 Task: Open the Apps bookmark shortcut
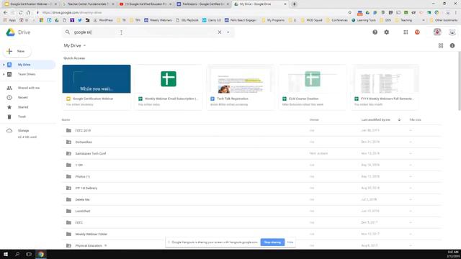[9, 20]
